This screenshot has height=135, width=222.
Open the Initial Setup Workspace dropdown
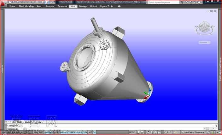(194, 132)
